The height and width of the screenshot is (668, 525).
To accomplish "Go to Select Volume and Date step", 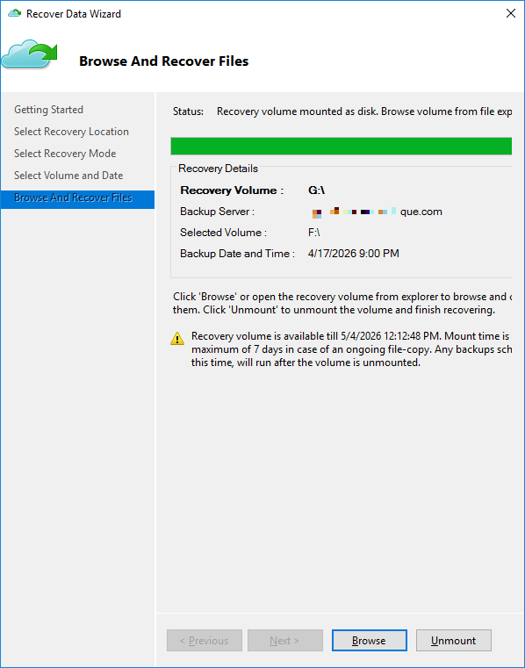I will pos(68,176).
